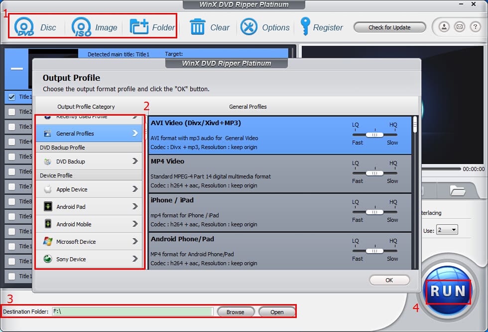Expand Microsoft Device chevron arrow
Image resolution: width=488 pixels, height=332 pixels.
point(135,241)
